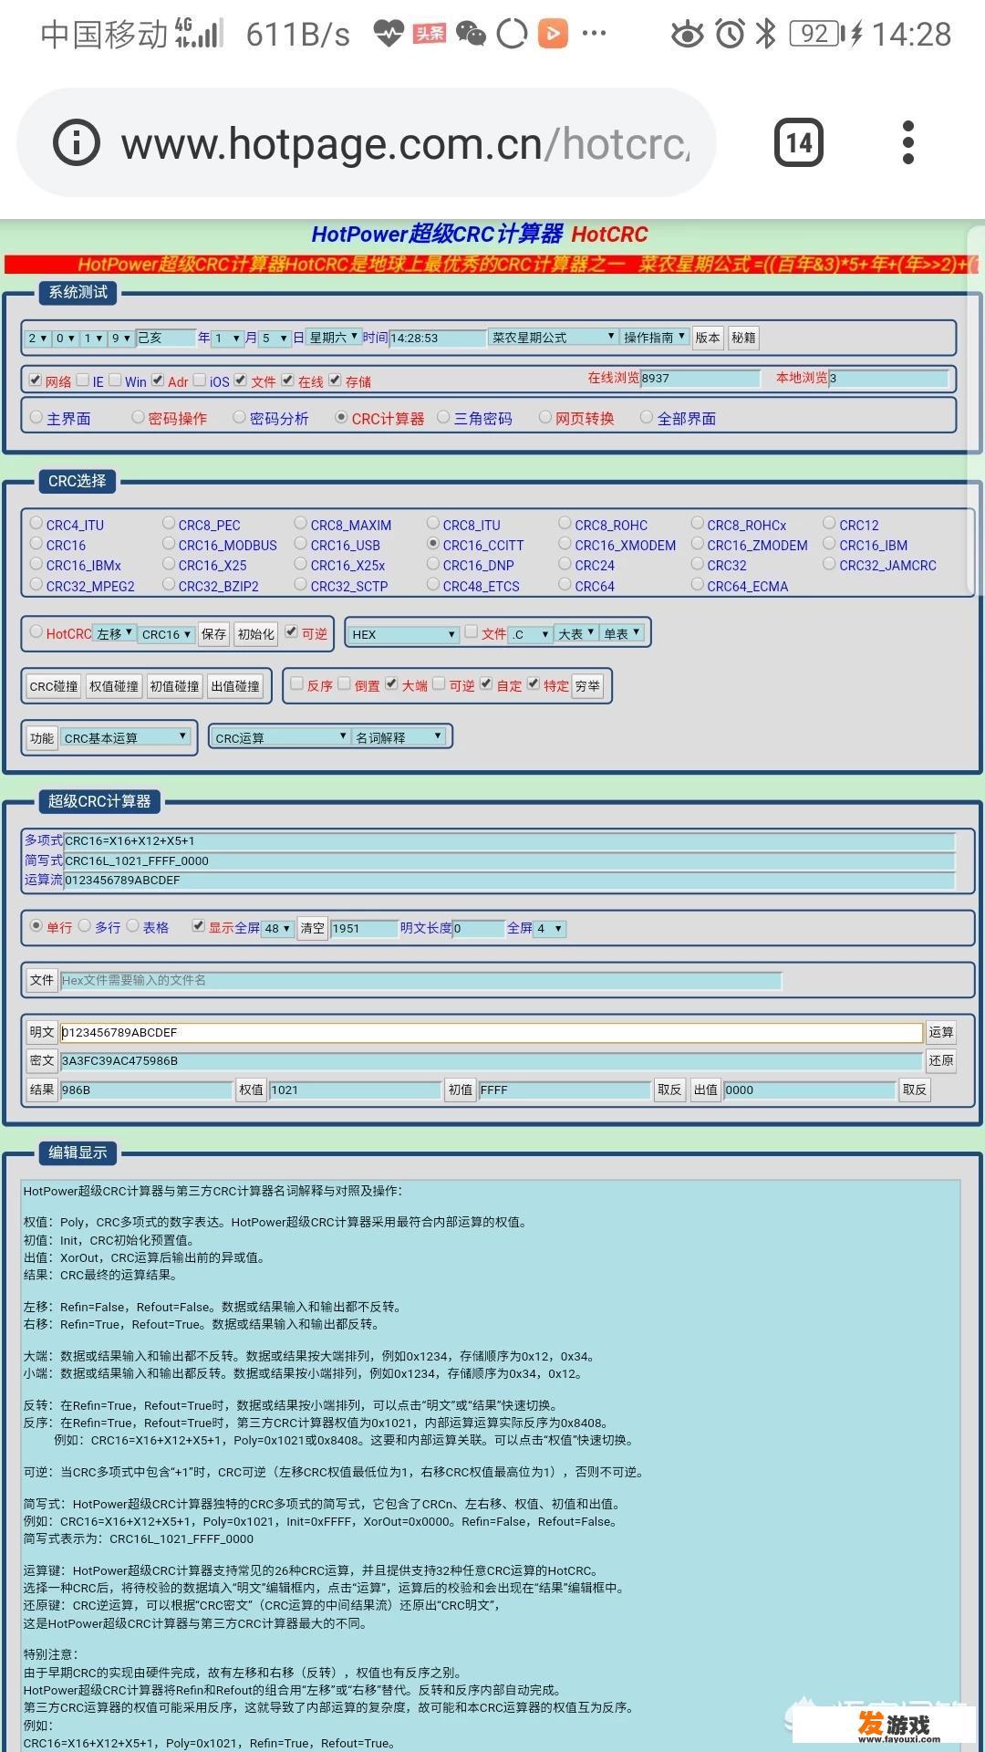
Task: Open the 操作指南 dropdown
Action: click(655, 338)
